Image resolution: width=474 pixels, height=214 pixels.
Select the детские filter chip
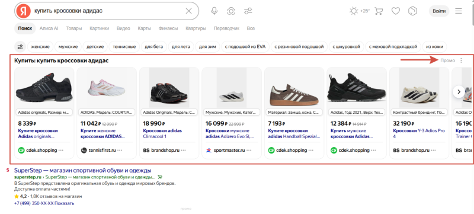[x=95, y=47]
